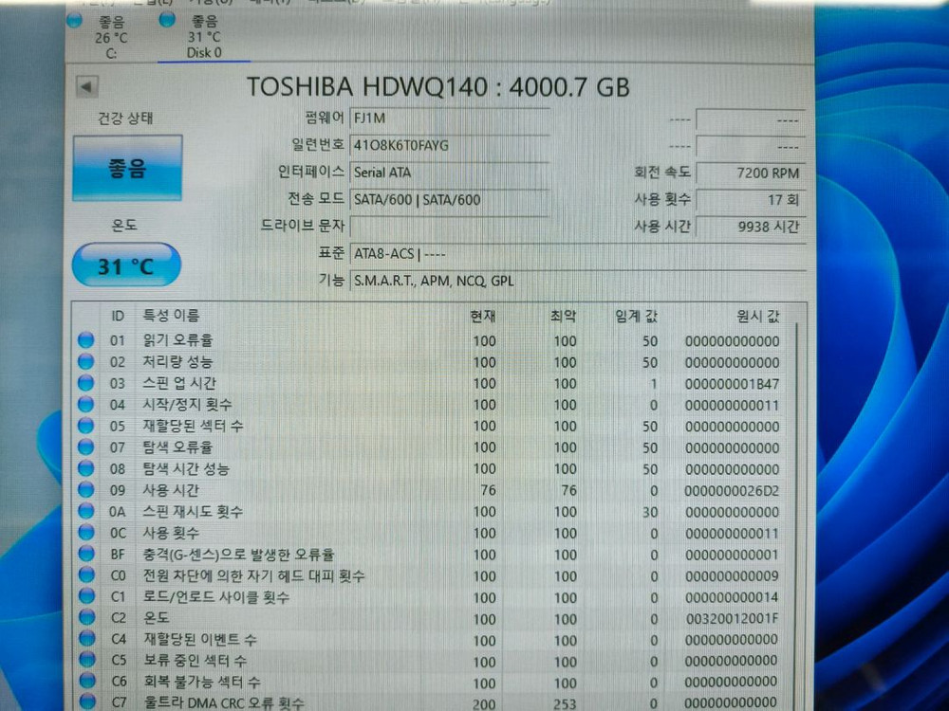
Task: Click status orb for 01 읽기 오류율
Action: coord(86,339)
